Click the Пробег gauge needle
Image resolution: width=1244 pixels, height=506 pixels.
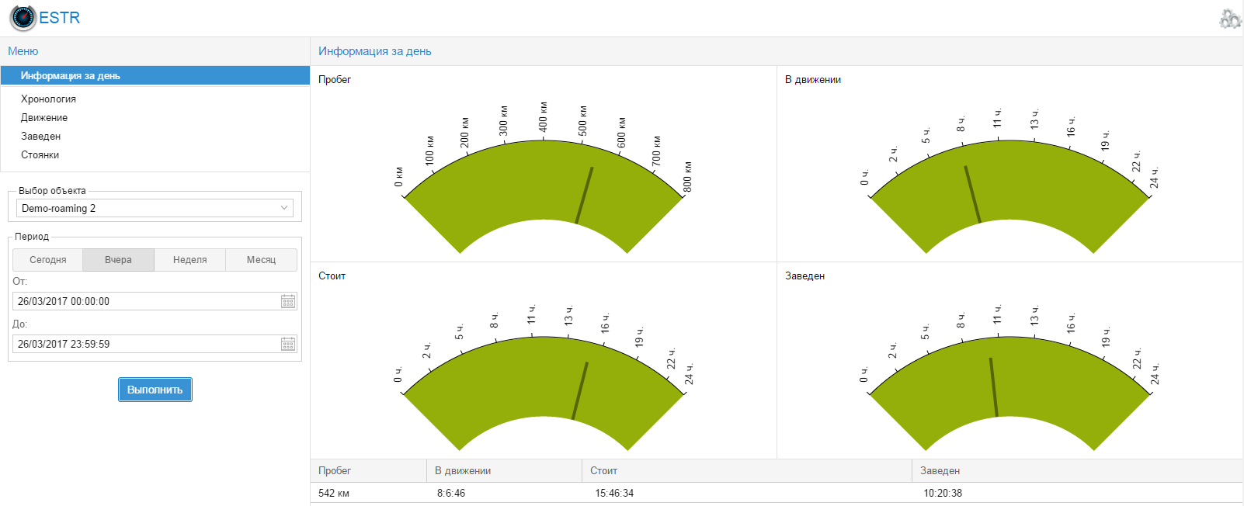point(584,196)
